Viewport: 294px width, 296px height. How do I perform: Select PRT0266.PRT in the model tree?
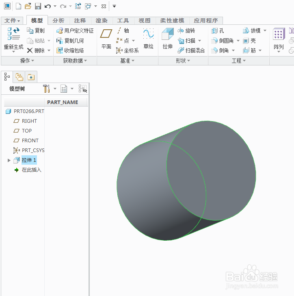tap(25, 111)
